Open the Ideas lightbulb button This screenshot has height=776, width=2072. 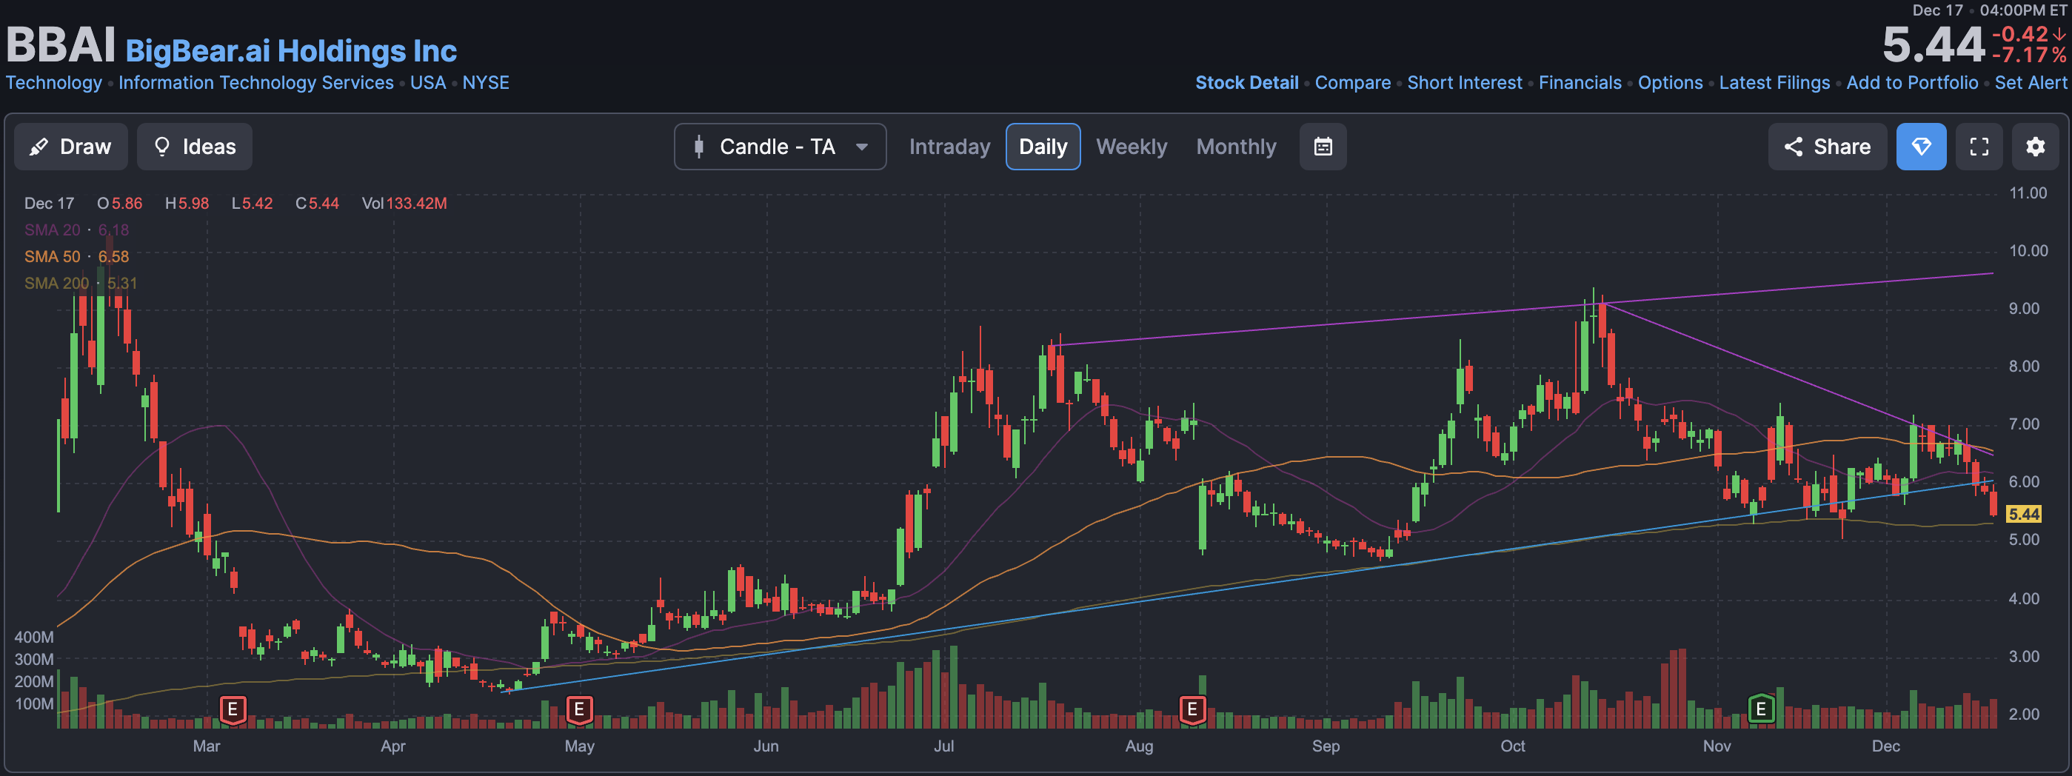[195, 147]
